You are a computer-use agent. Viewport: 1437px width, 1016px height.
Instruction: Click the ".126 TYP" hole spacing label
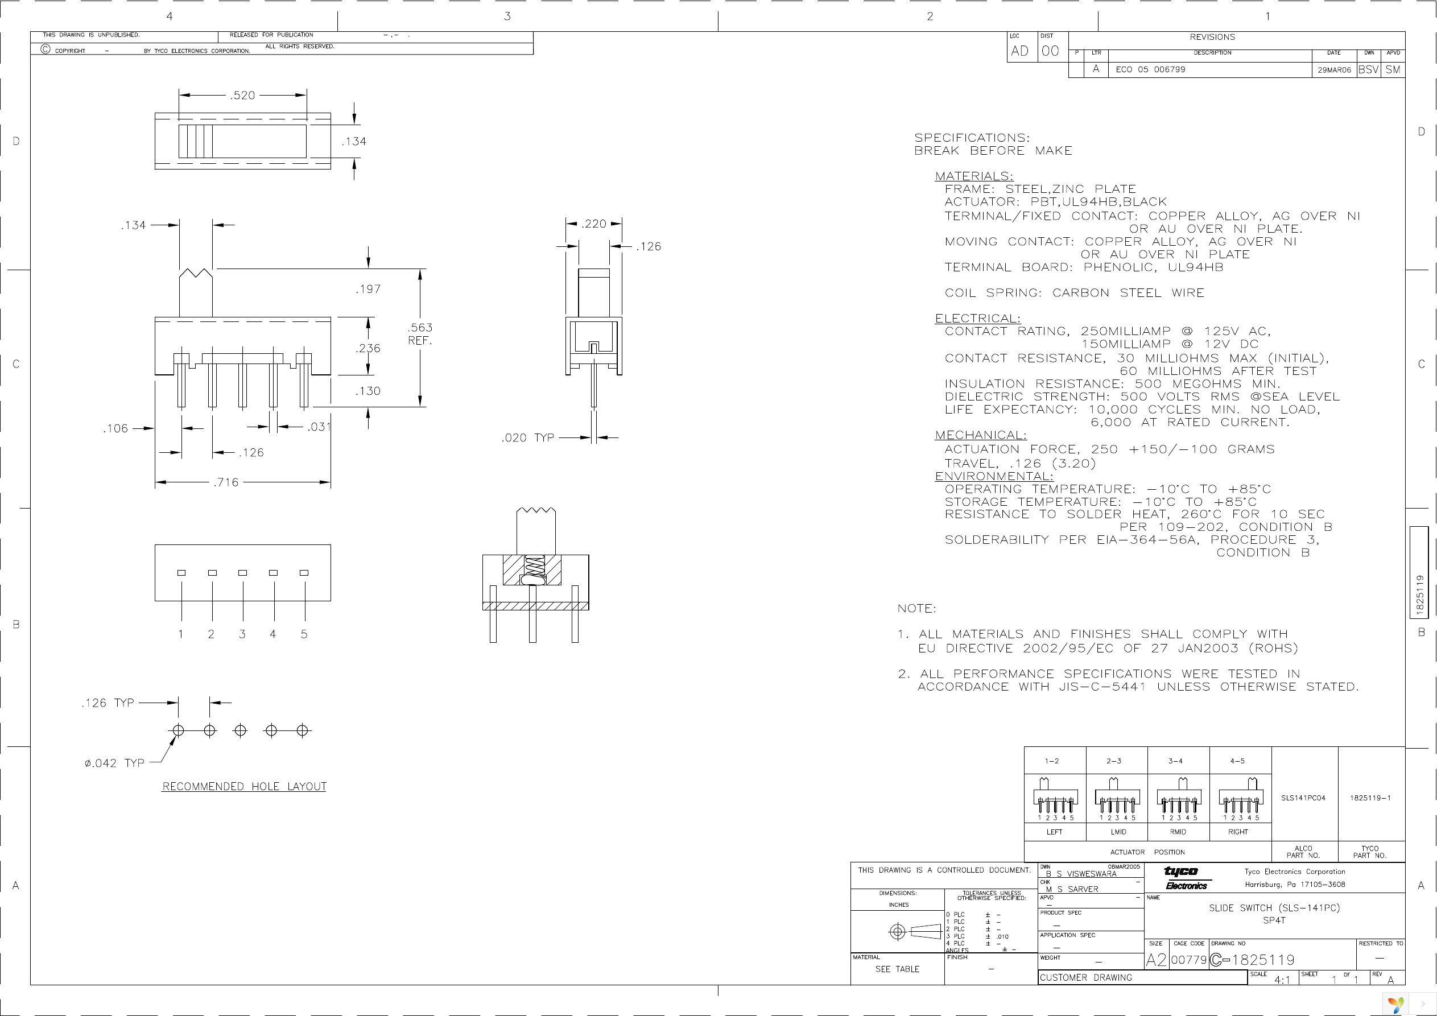pyautogui.click(x=108, y=703)
